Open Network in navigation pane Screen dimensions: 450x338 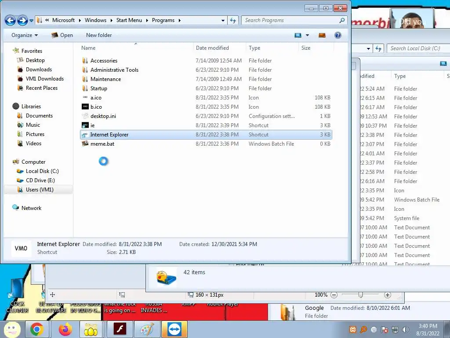[31, 208]
